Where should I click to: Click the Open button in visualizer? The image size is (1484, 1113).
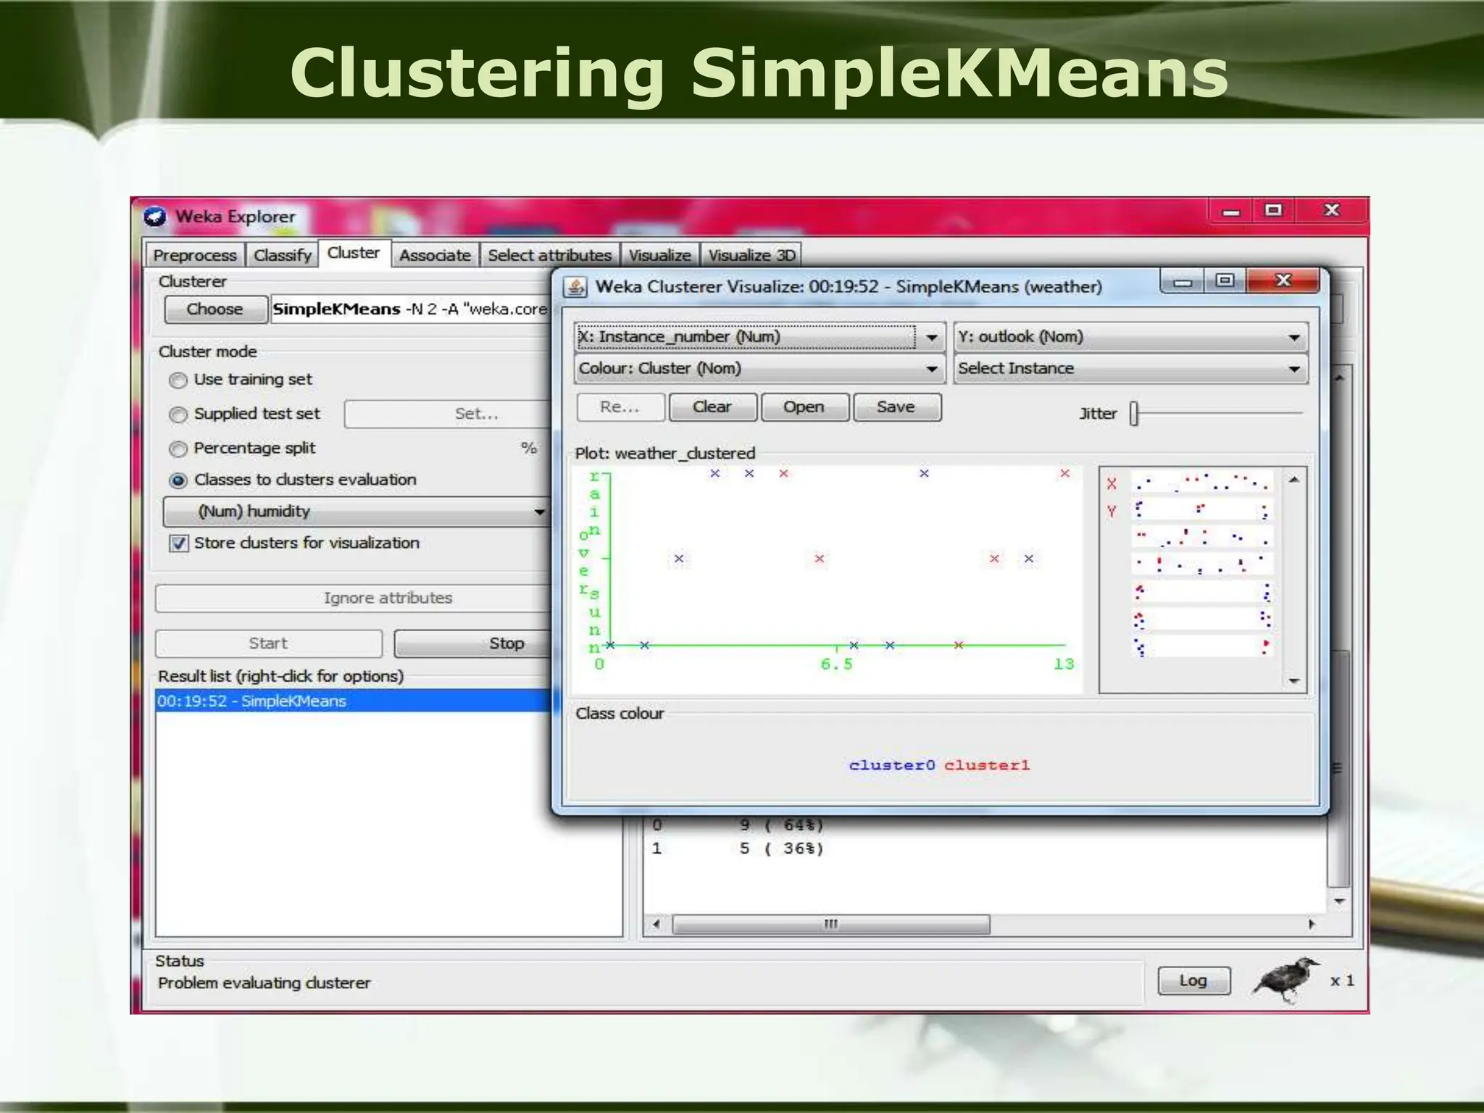(804, 407)
